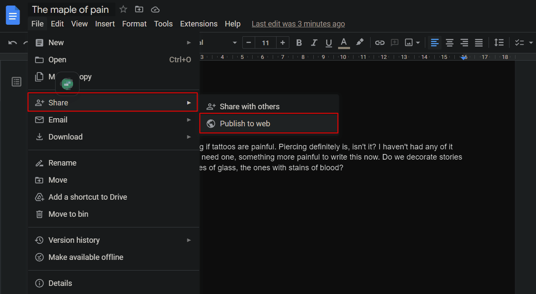The width and height of the screenshot is (536, 294).
Task: Choose Add a shortcut to Drive
Action: [114, 197]
